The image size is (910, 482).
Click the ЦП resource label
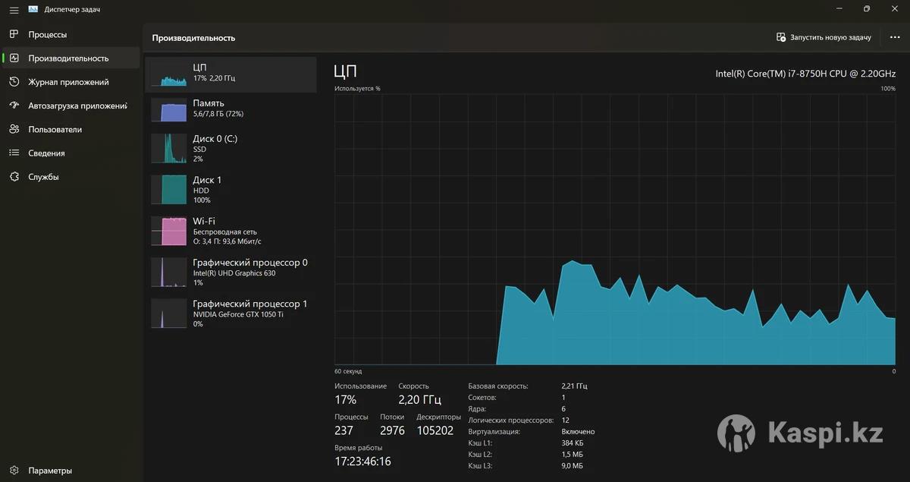(199, 68)
